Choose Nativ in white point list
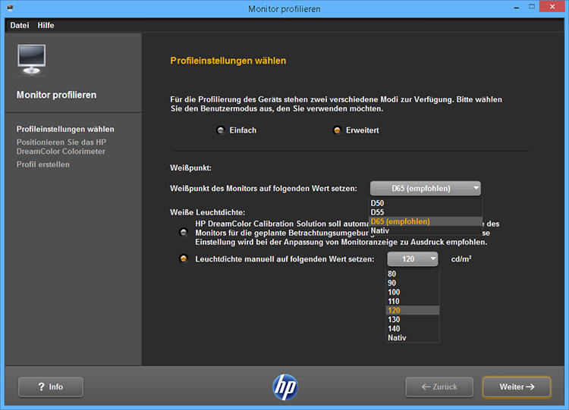Image resolution: width=569 pixels, height=410 pixels. 426,230
